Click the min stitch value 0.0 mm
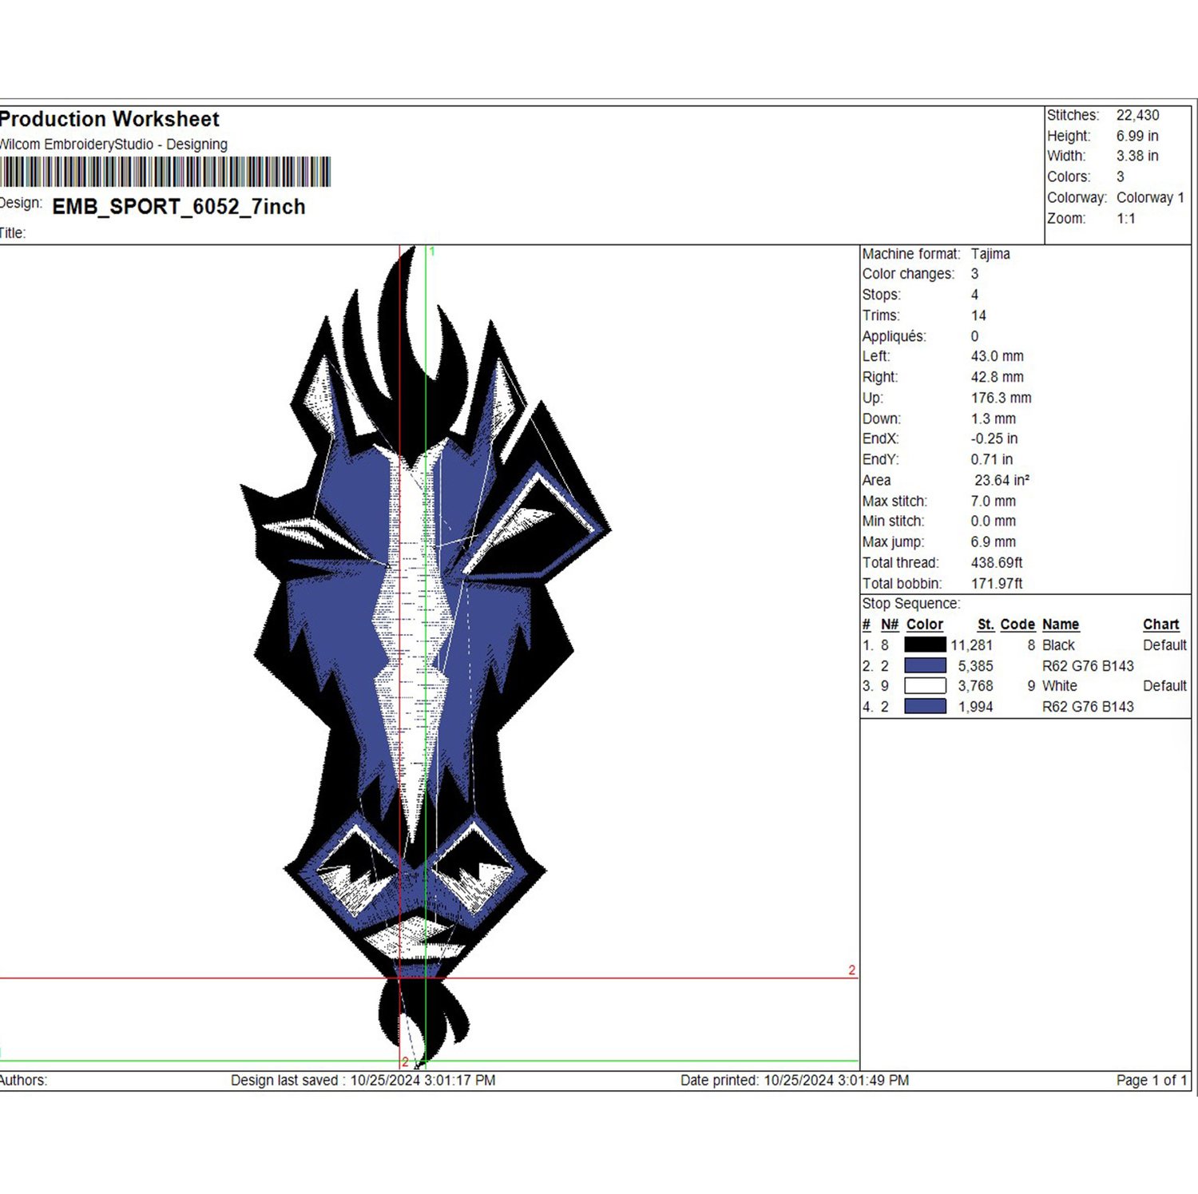This screenshot has height=1194, width=1198. click(x=993, y=521)
